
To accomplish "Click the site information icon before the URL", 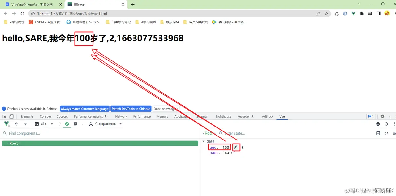I will [33, 14].
